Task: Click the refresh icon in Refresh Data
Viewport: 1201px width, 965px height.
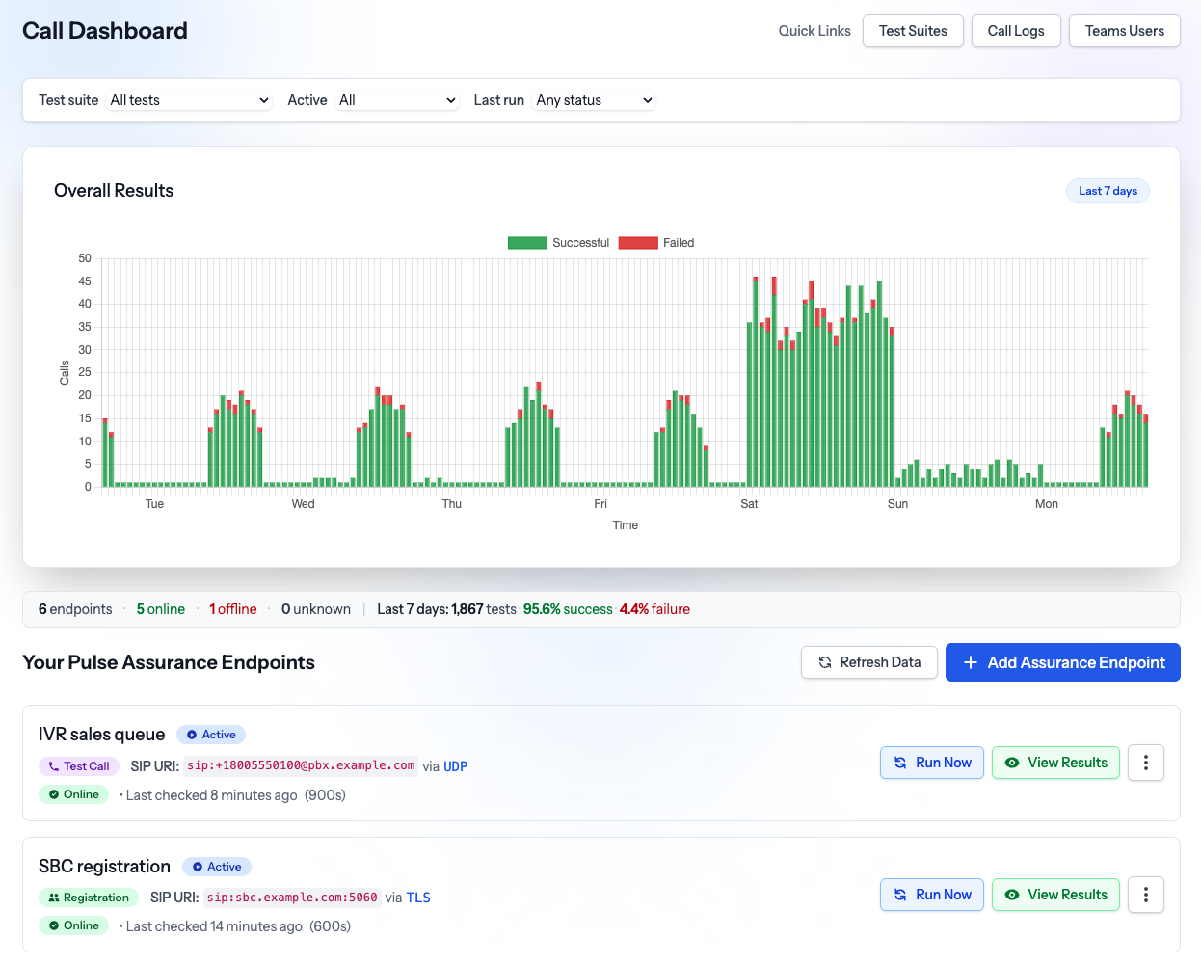Action: pyautogui.click(x=825, y=662)
